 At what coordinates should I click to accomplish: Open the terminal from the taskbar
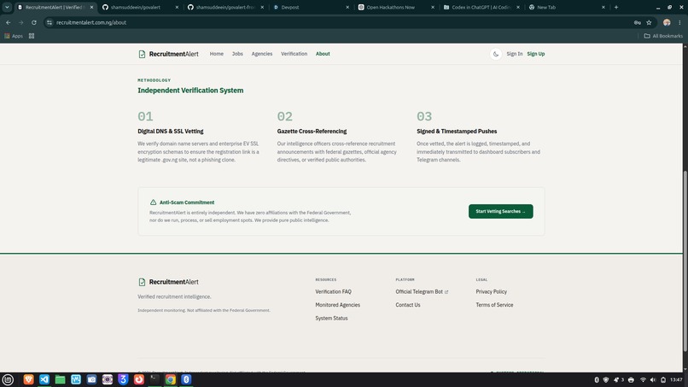click(155, 379)
